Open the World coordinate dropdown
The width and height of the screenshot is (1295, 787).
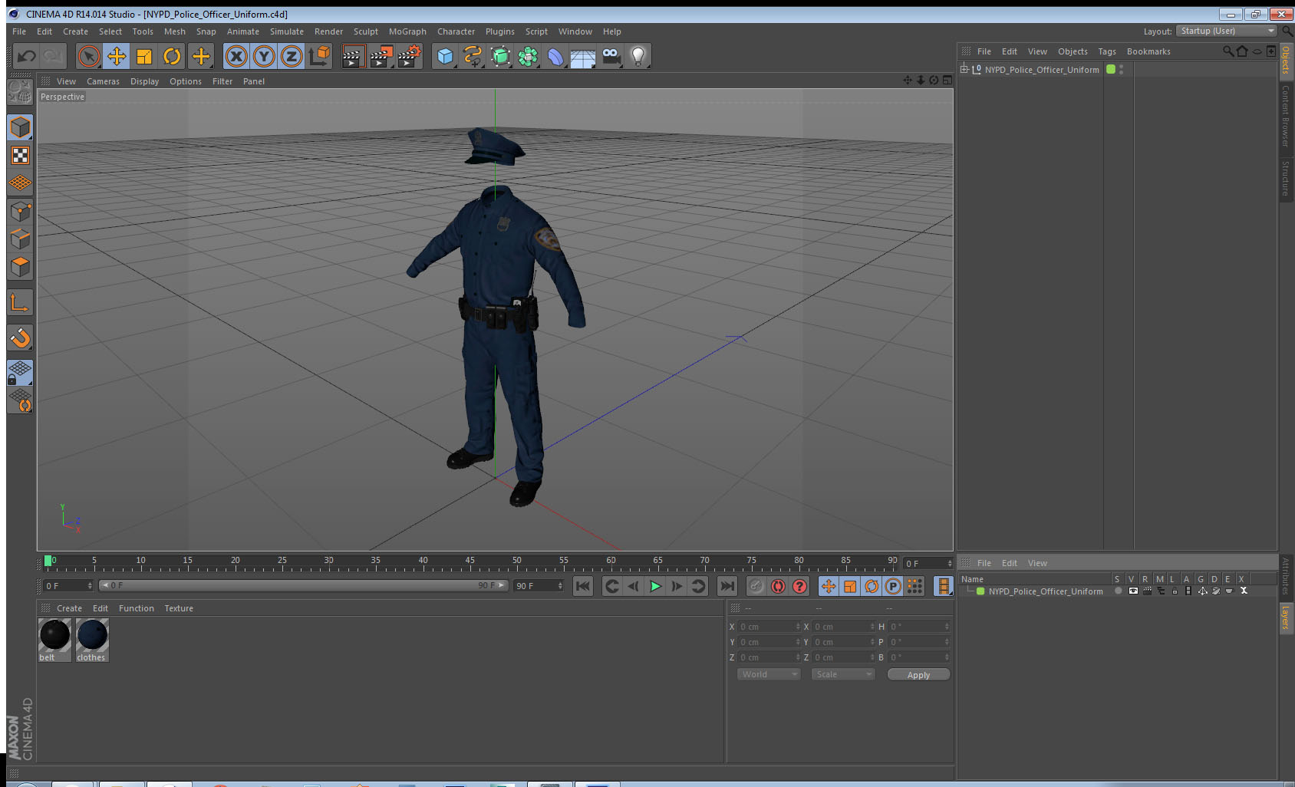click(x=769, y=674)
